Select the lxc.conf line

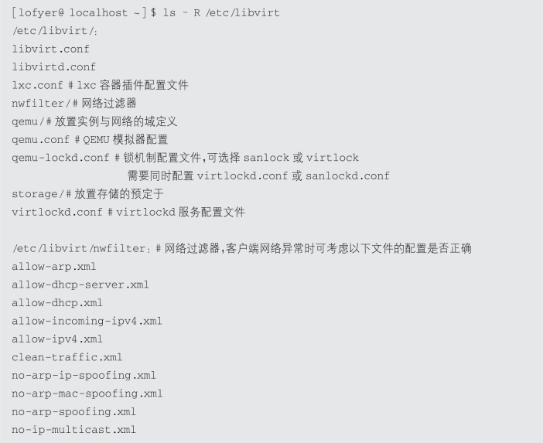pos(100,85)
